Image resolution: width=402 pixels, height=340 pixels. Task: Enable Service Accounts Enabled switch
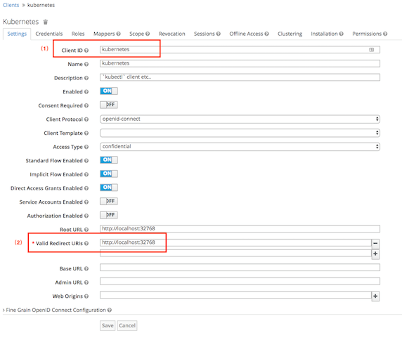pyautogui.click(x=109, y=202)
